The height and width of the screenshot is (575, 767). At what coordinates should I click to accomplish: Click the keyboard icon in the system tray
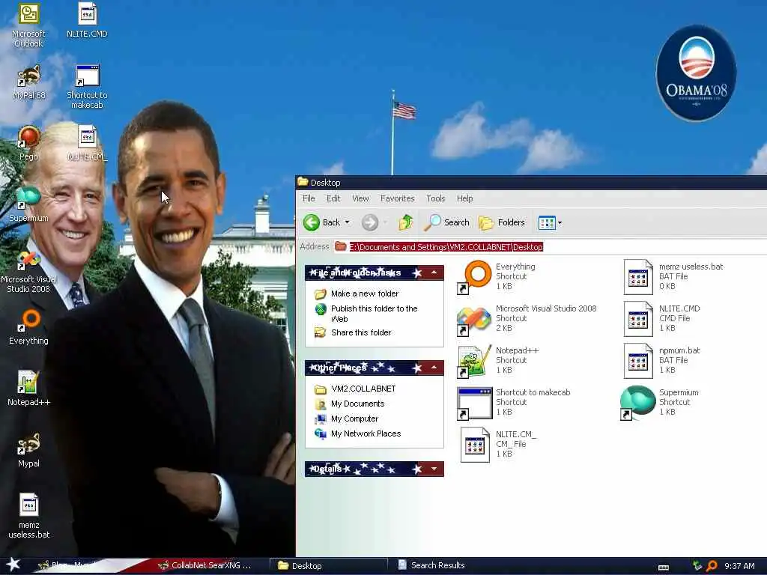(x=664, y=568)
